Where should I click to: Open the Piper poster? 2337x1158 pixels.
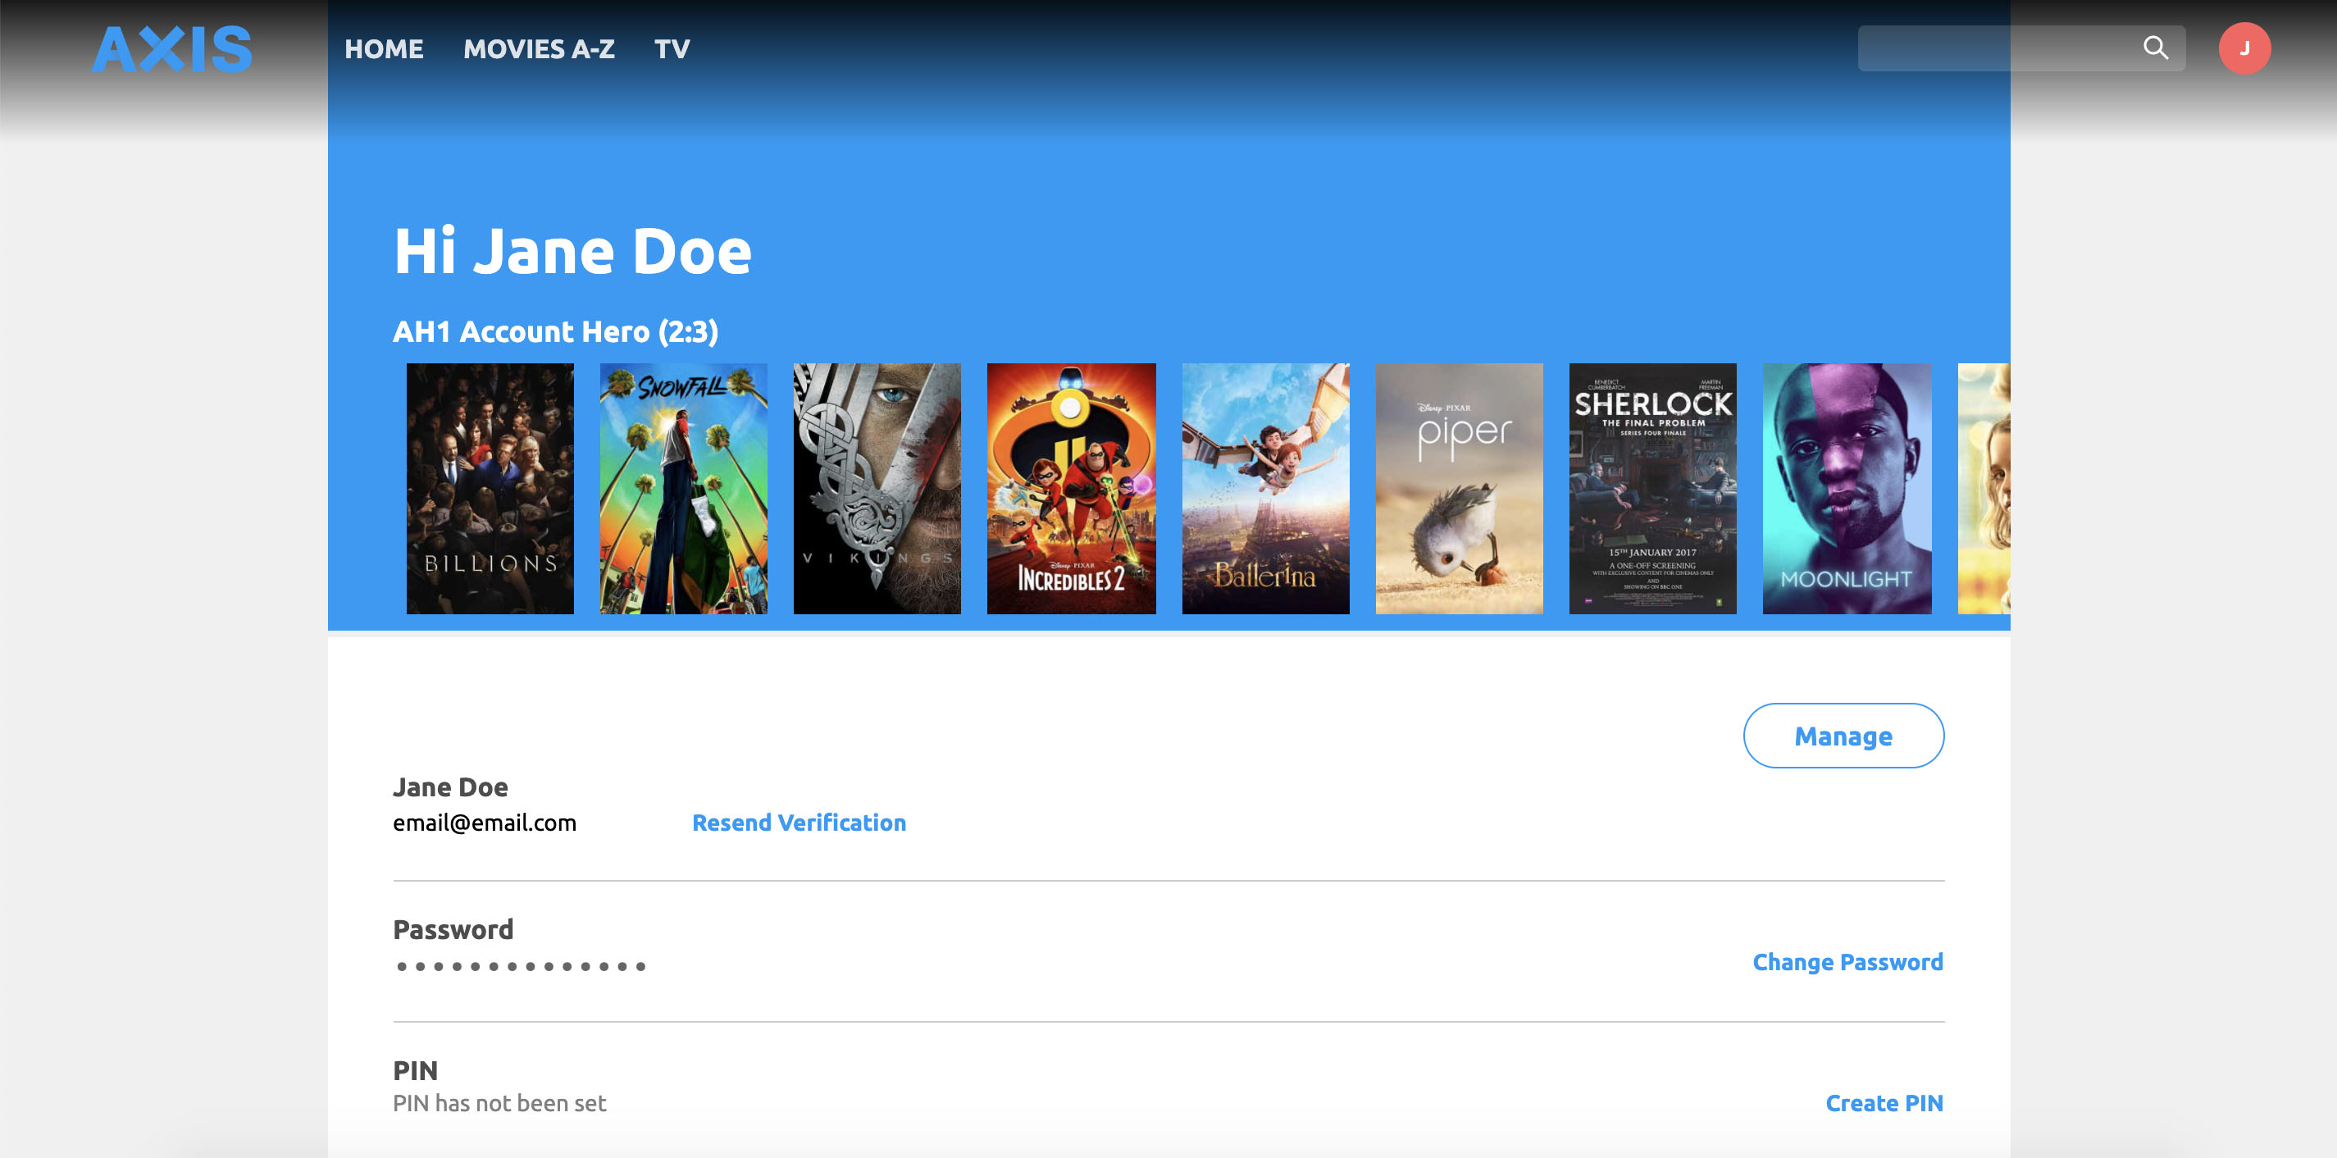click(x=1459, y=488)
